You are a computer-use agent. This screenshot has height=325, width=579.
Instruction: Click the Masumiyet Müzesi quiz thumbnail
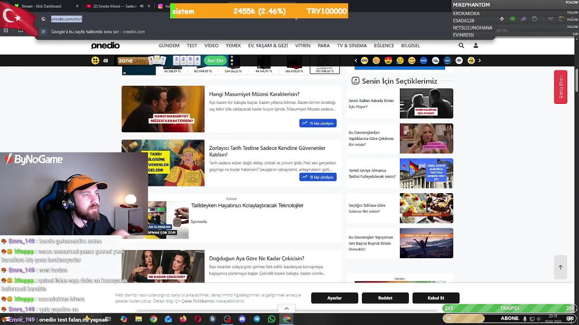[x=163, y=109]
